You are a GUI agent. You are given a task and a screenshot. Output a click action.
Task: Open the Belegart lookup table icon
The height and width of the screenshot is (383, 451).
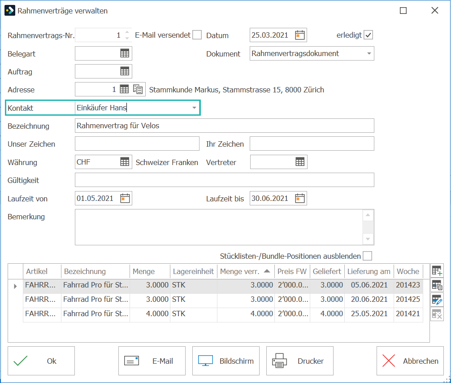(x=125, y=53)
